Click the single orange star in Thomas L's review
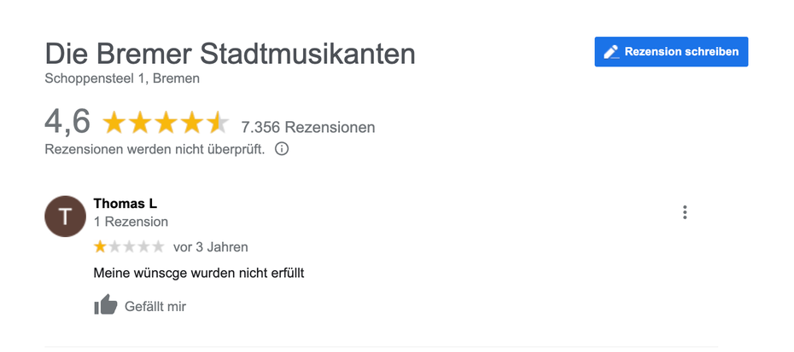Screen dimensions: 794x352 101,247
